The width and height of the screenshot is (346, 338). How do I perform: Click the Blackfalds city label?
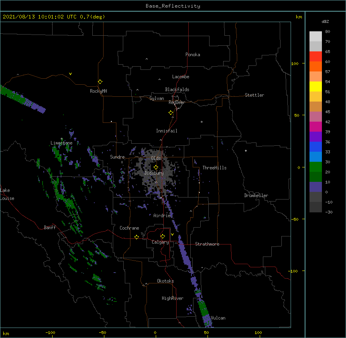pyautogui.click(x=177, y=90)
